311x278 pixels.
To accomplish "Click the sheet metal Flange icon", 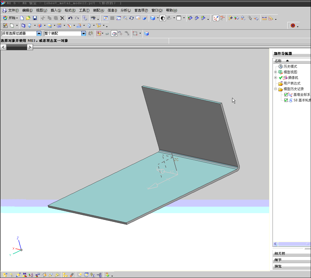I will tap(30, 26).
